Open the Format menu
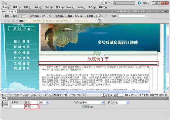The width and height of the screenshot is (170, 120). (x=60, y=7)
